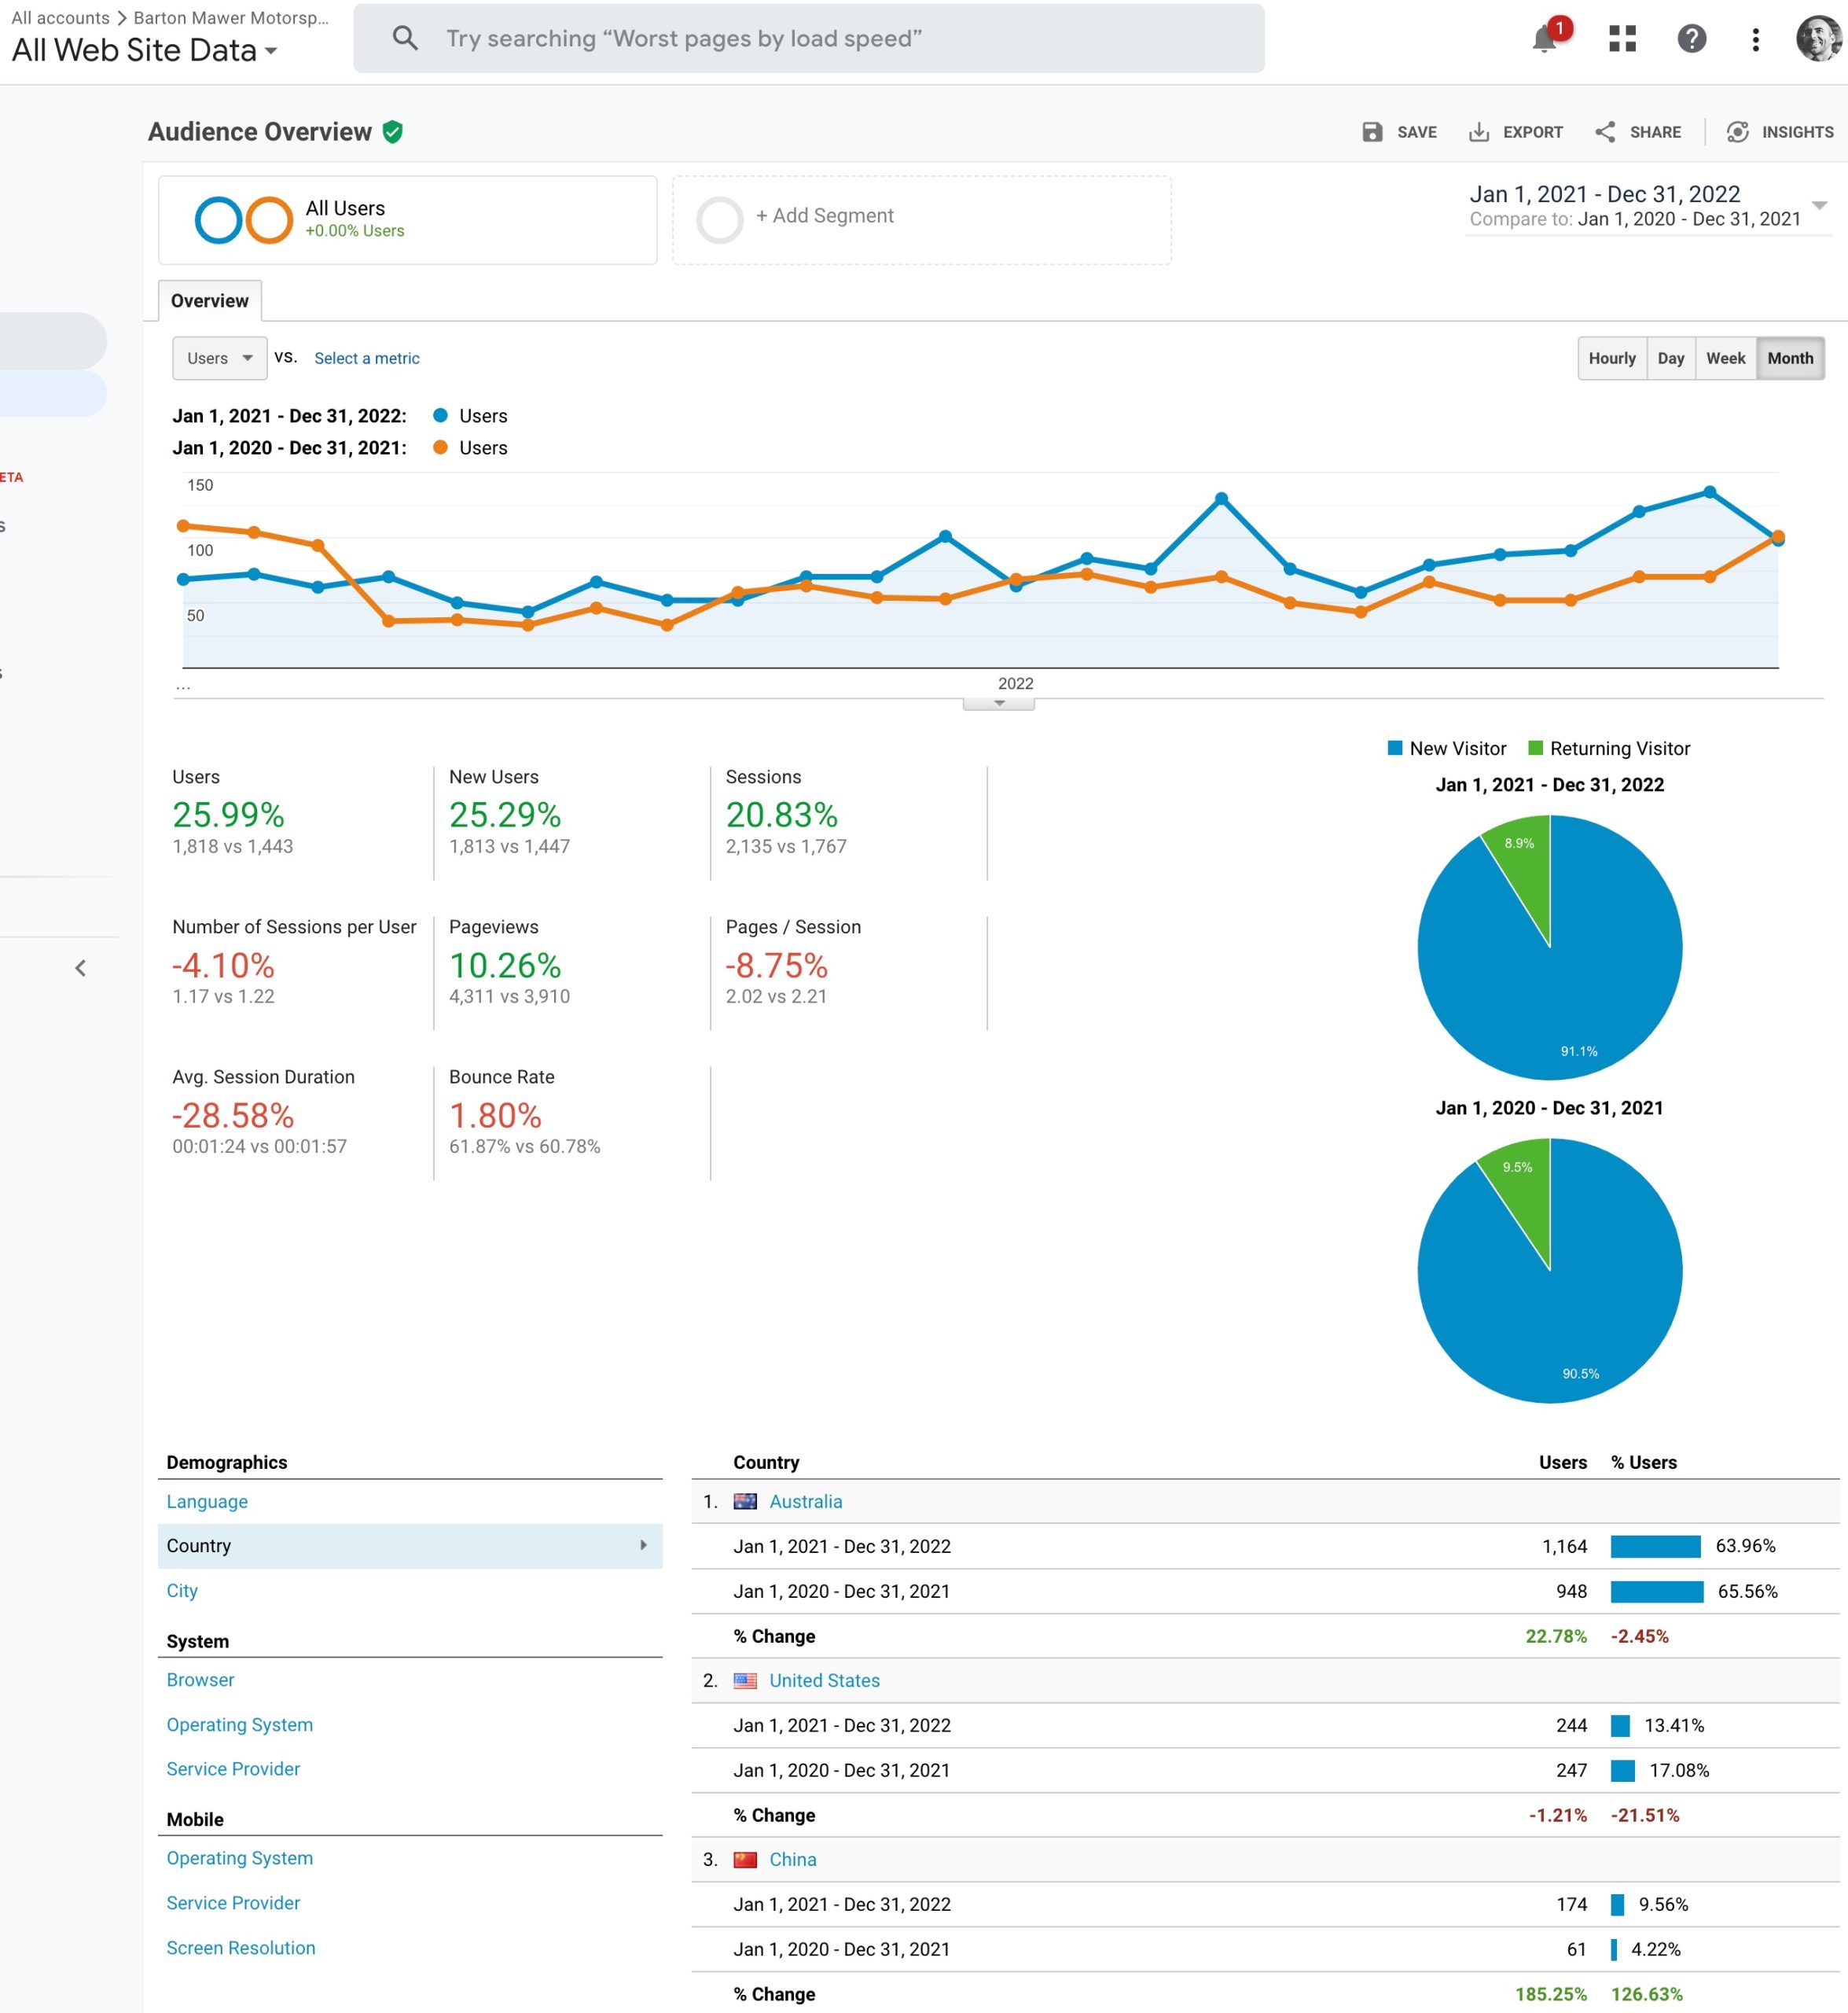Select the All Users segment box

[x=408, y=220]
